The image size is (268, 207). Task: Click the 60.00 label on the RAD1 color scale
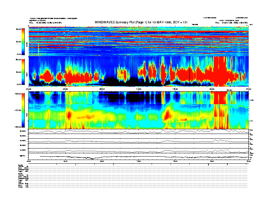(x=18, y=60)
